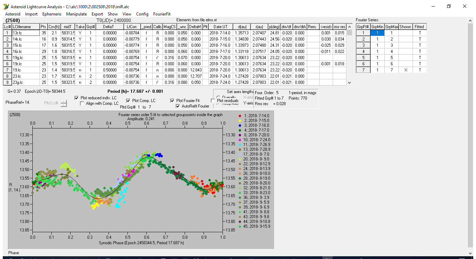Open the Asteroid menu
The image size is (476, 259).
pos(13,14)
